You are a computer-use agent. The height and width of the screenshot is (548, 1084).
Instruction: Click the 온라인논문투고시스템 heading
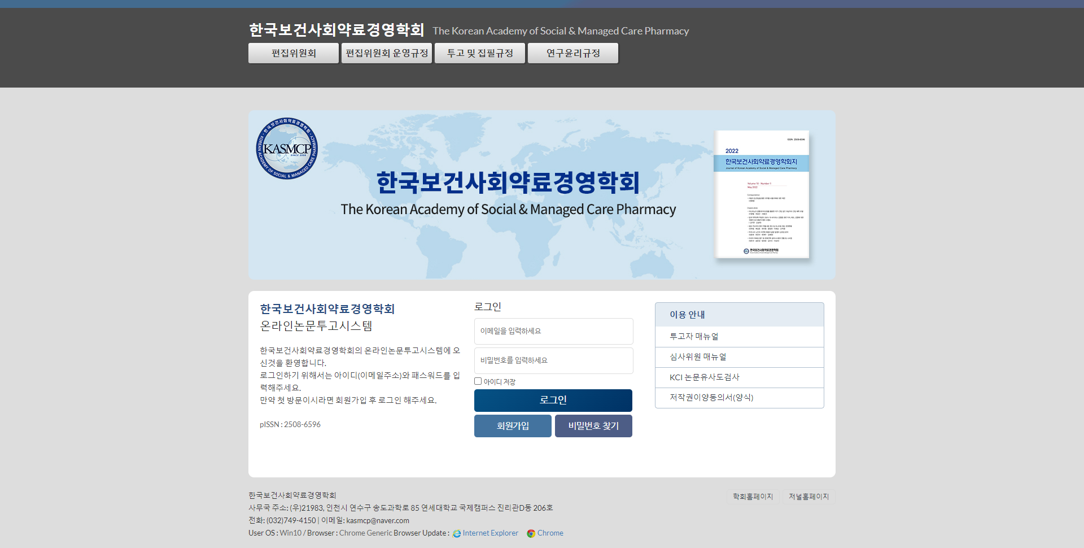316,326
